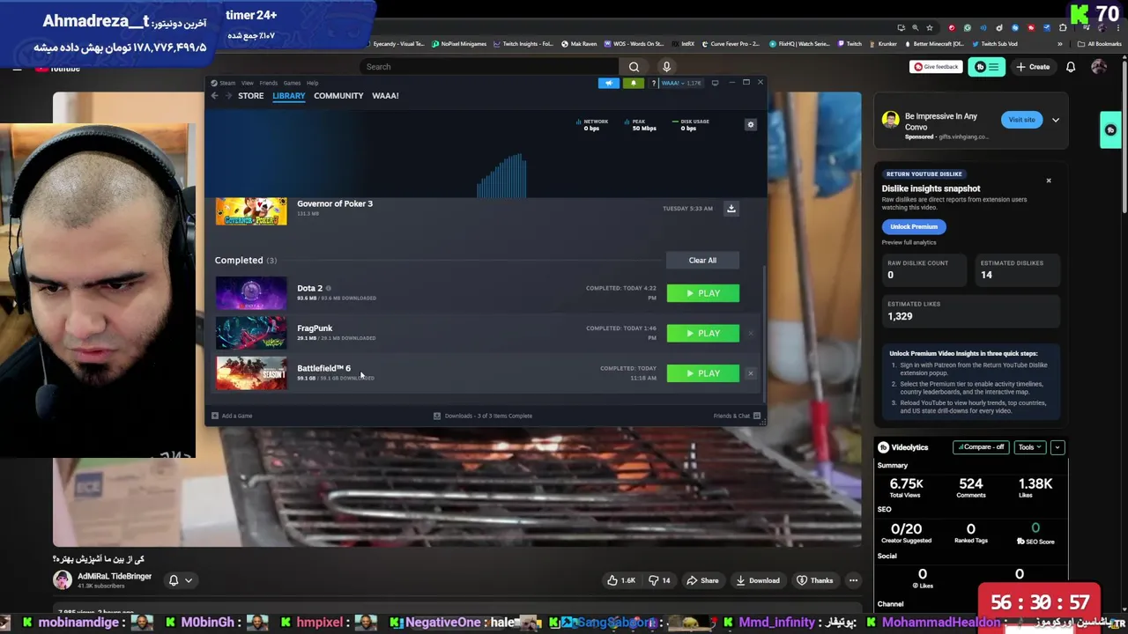This screenshot has height=634, width=1128.
Task: Open Steam notifications green bell
Action: tap(634, 83)
